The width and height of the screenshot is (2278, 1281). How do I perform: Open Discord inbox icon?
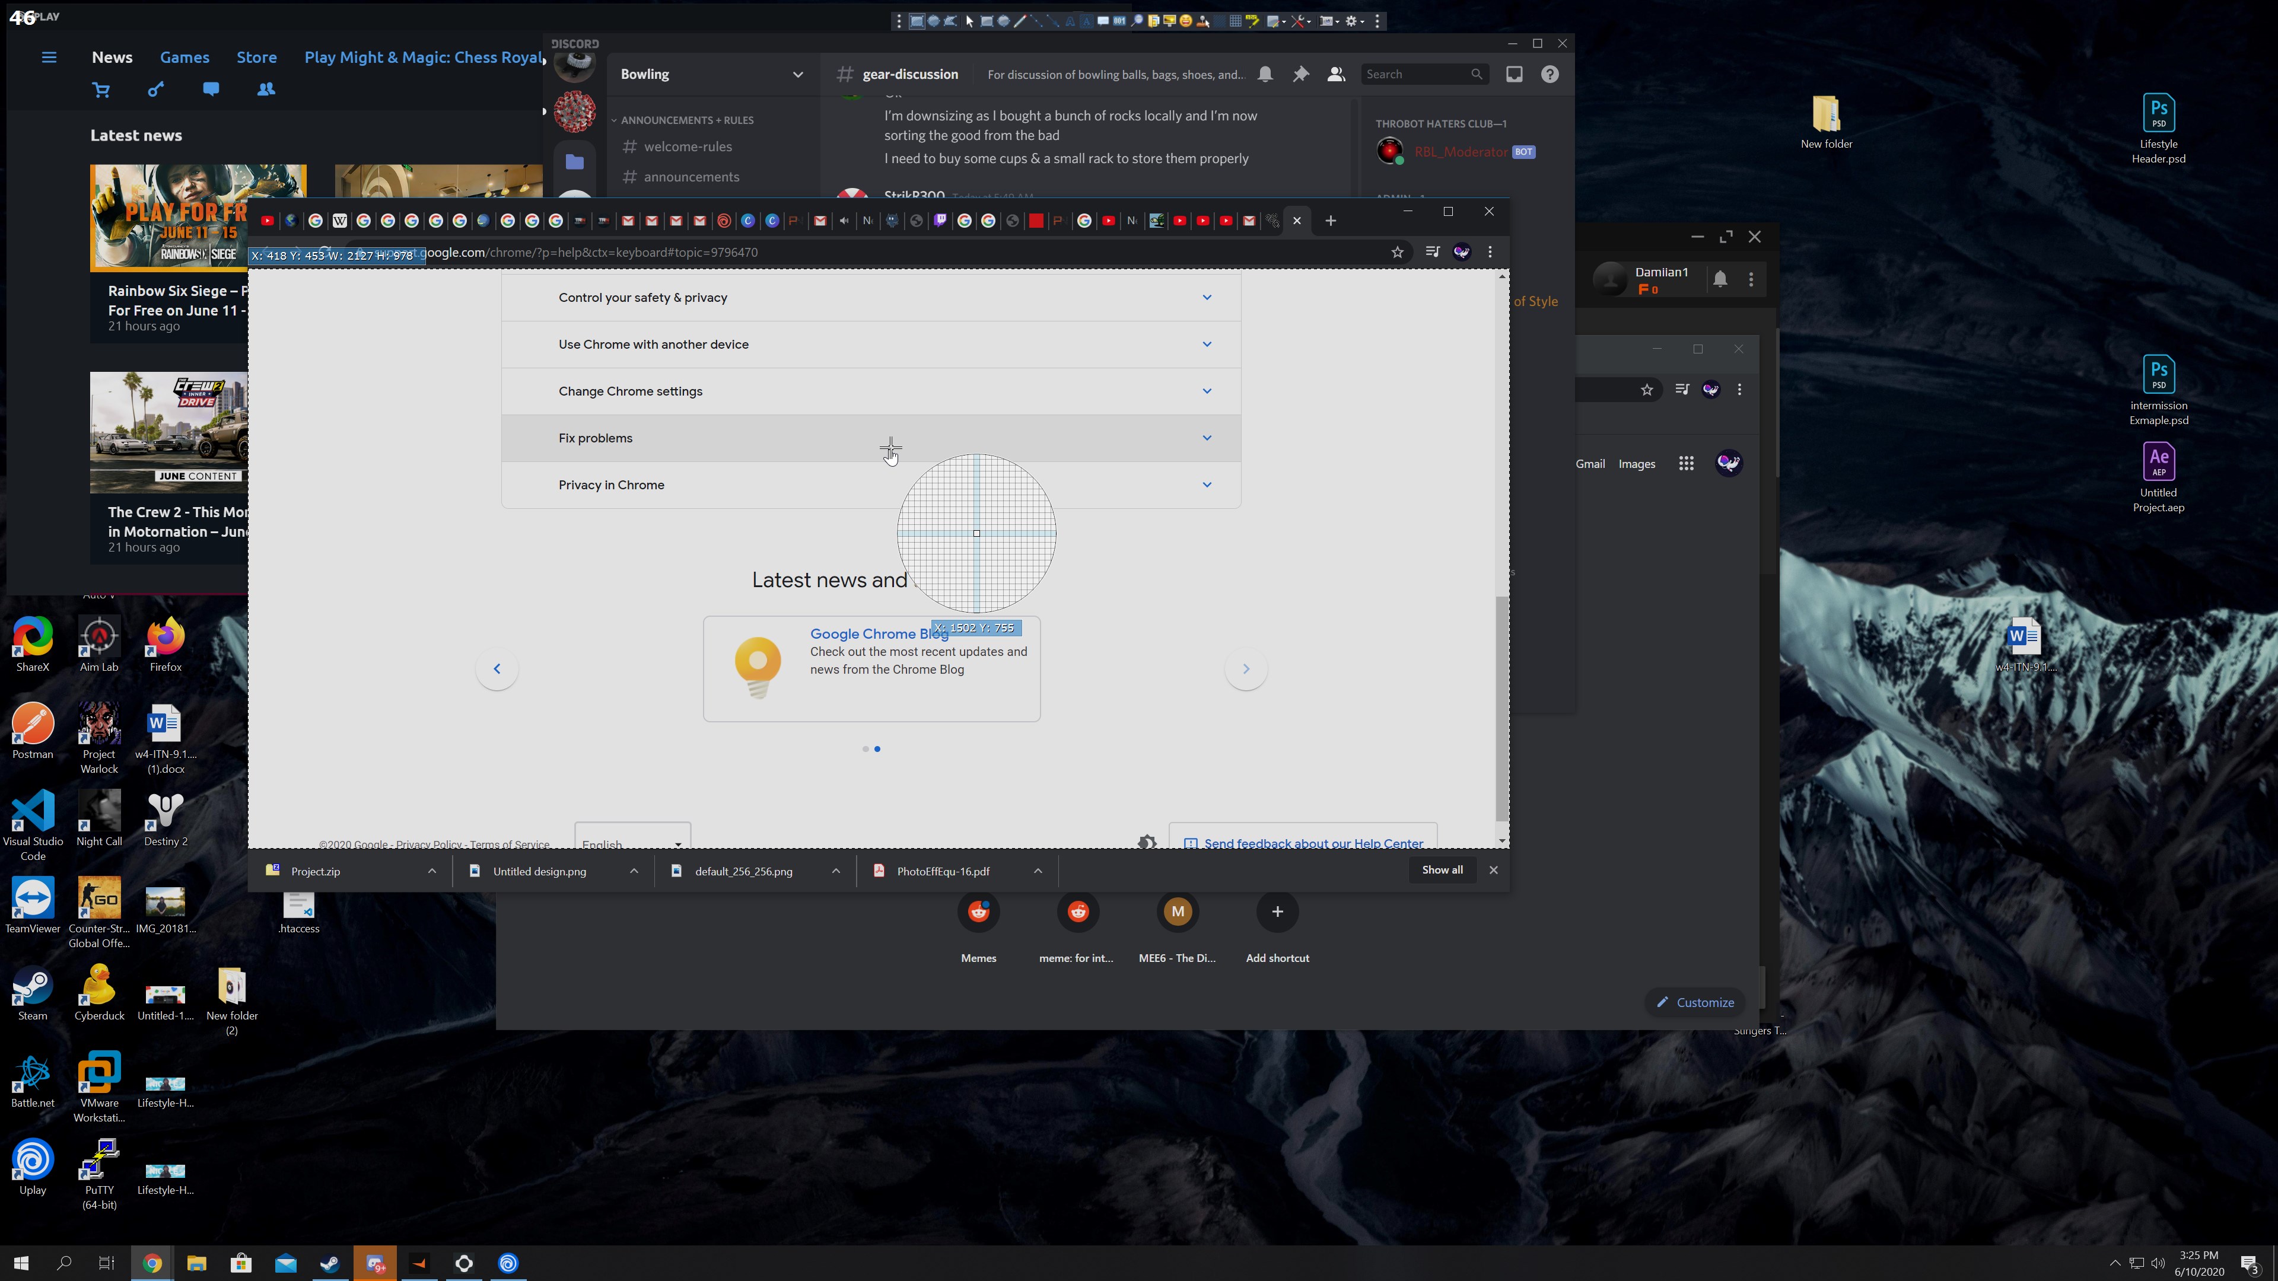tap(1514, 74)
